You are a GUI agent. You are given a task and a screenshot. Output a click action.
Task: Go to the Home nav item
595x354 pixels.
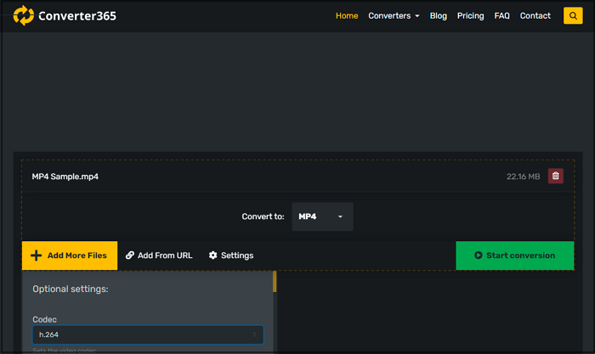(x=347, y=16)
